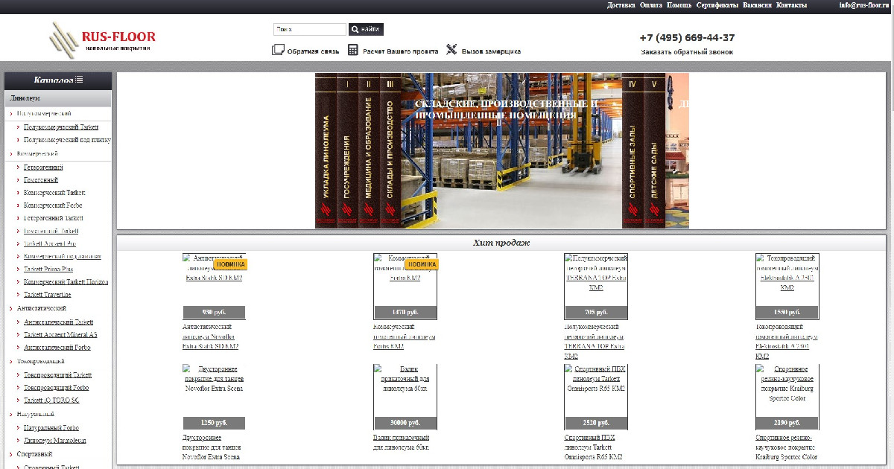Open the Обратная связь link

click(x=313, y=51)
